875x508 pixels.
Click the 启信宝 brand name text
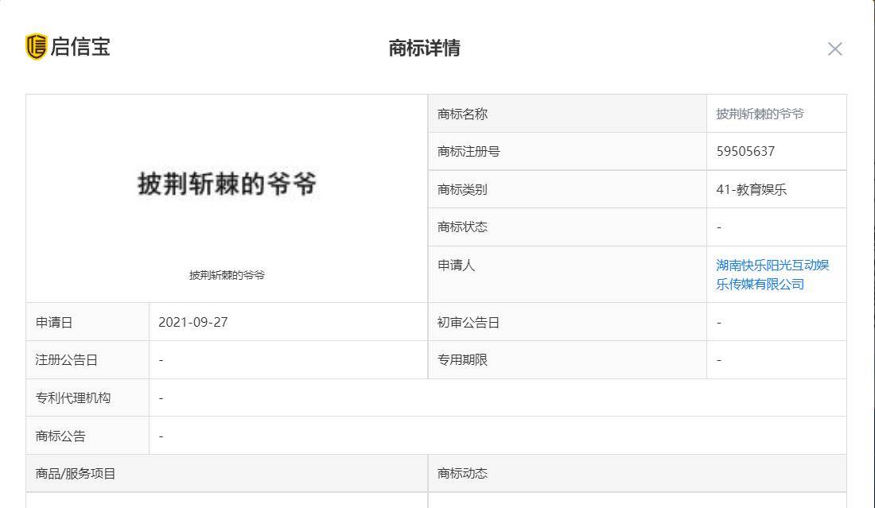pos(80,47)
